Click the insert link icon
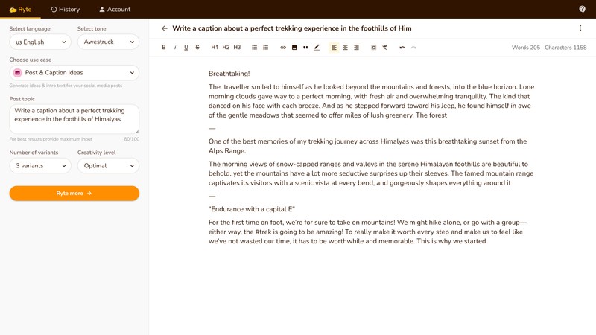 (x=283, y=48)
